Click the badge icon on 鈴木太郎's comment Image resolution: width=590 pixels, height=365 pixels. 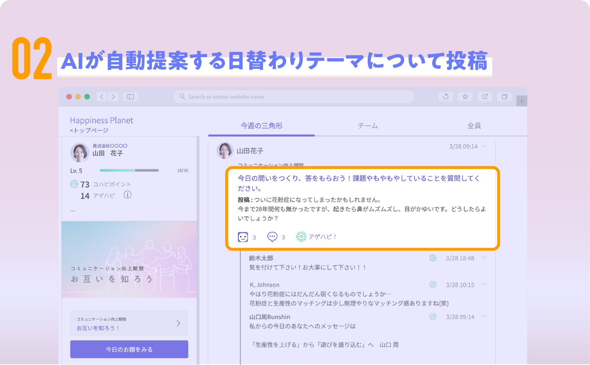click(x=433, y=258)
